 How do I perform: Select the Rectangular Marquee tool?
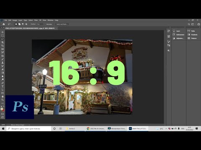(3, 35)
